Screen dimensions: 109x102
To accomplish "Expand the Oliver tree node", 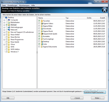I will (x=4, y=45).
